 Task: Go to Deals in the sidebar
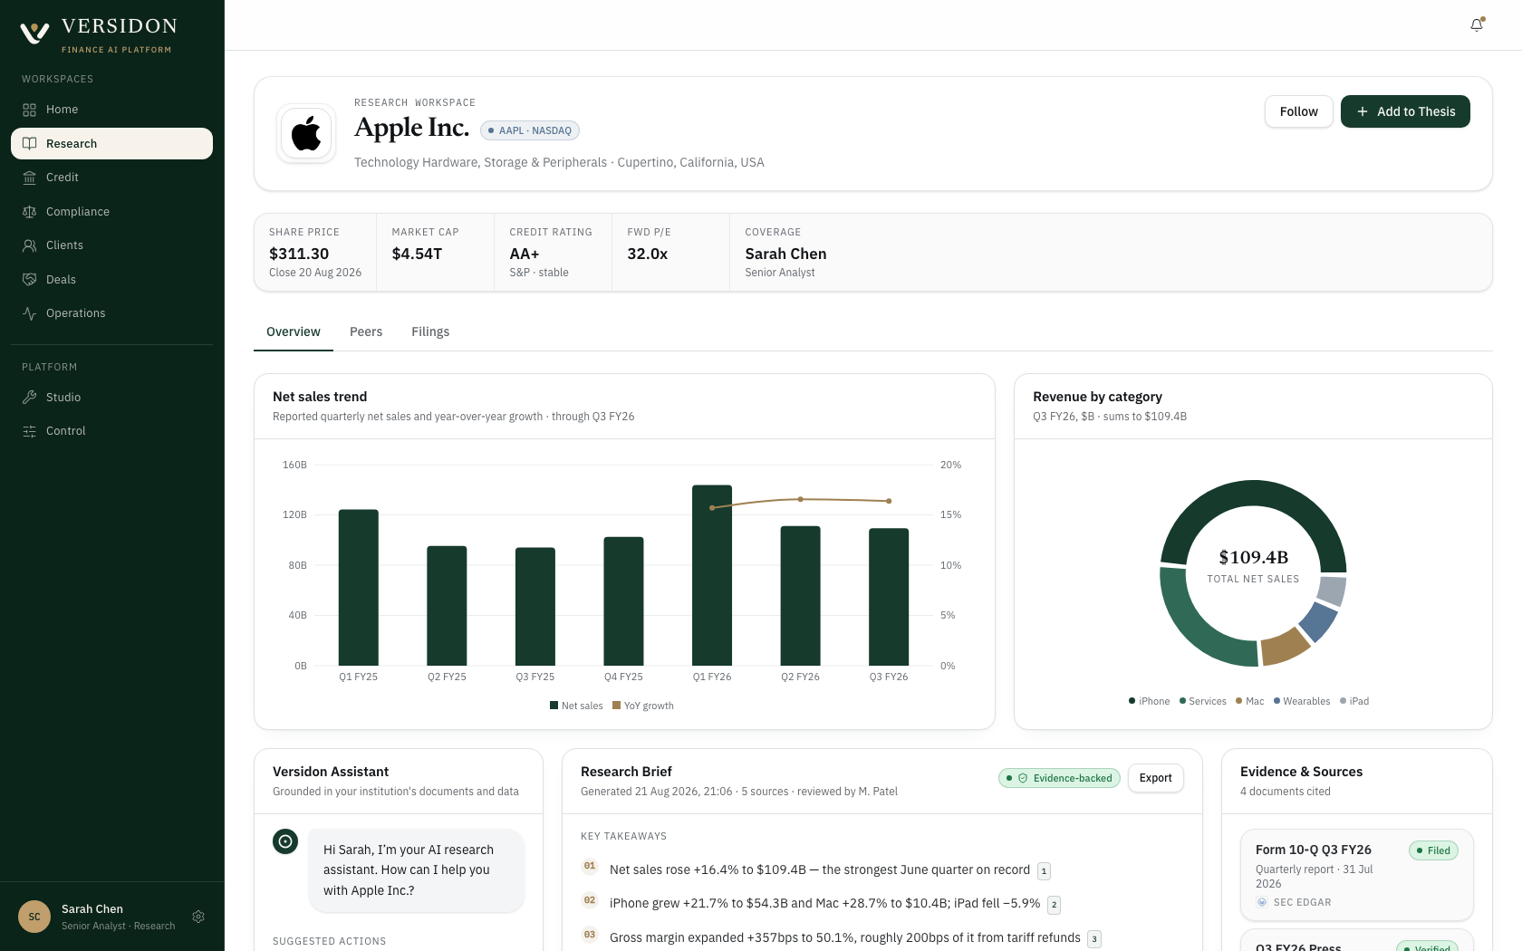click(111, 279)
